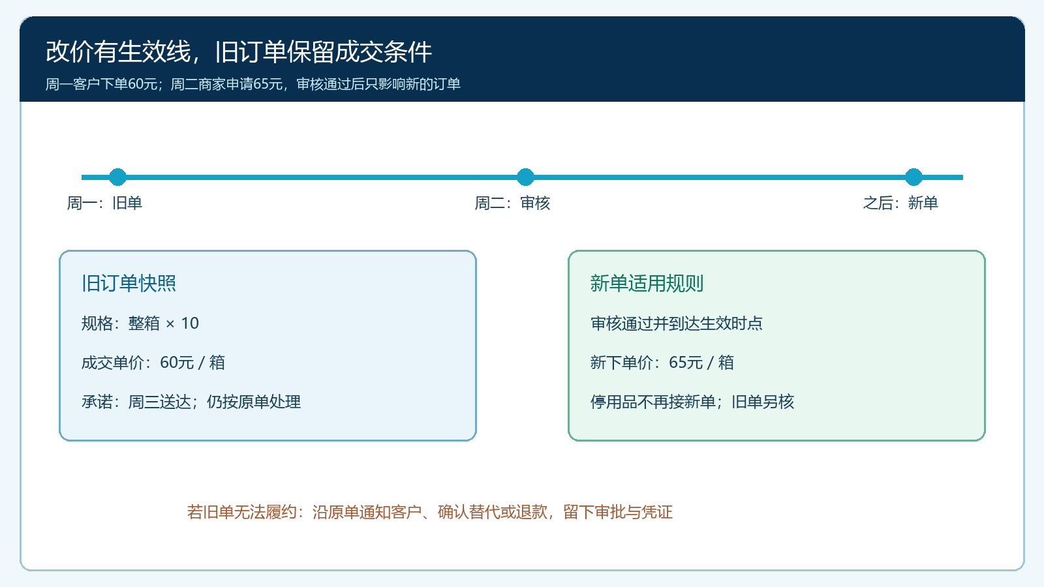Click the heading 旧订单快照

(x=129, y=283)
